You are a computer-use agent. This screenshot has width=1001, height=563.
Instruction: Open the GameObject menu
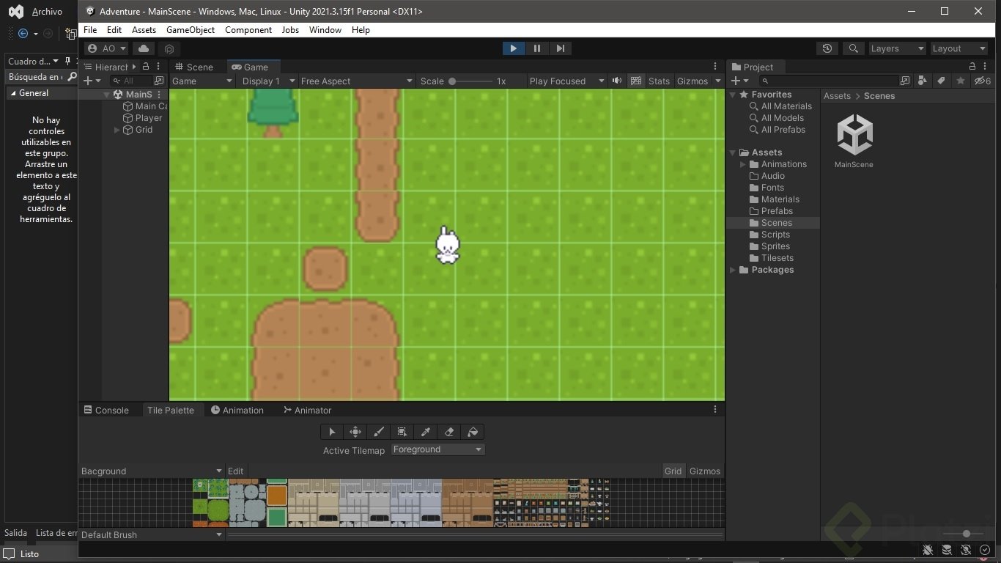(x=191, y=30)
